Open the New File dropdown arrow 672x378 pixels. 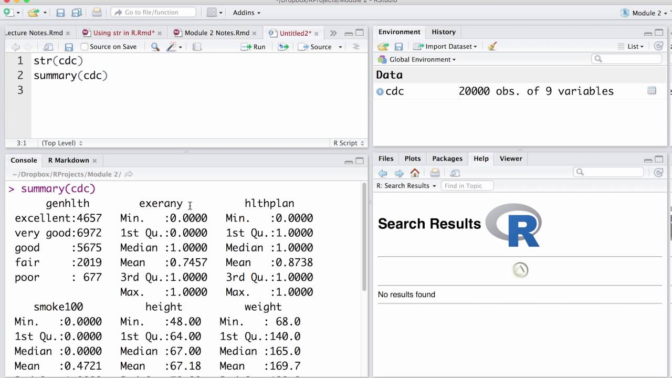[x=18, y=13]
